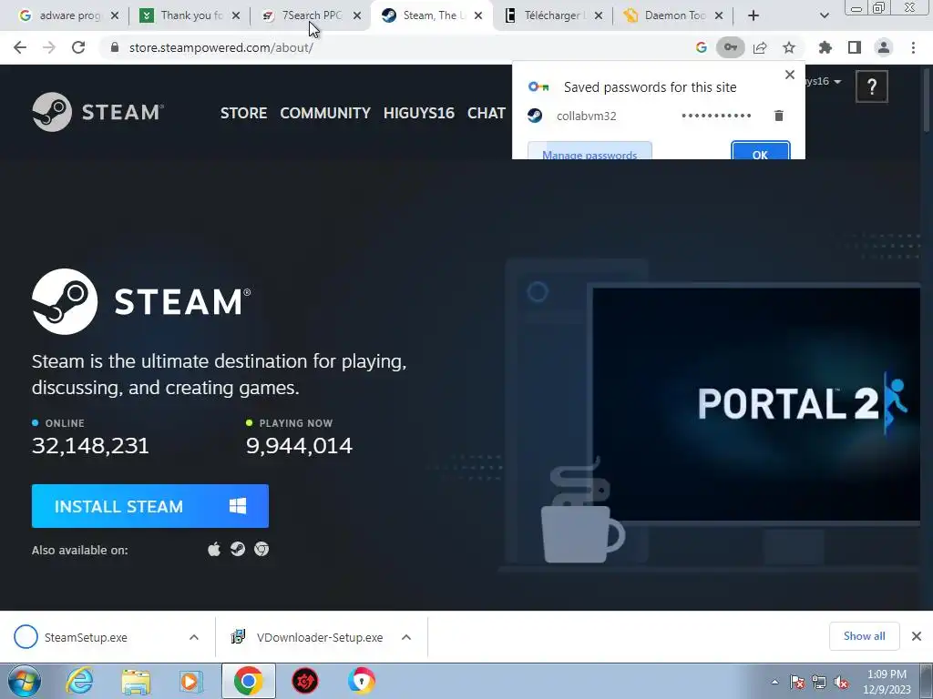Open the extensions puzzle icon
Image resolution: width=933 pixels, height=699 pixels.
pyautogui.click(x=825, y=47)
